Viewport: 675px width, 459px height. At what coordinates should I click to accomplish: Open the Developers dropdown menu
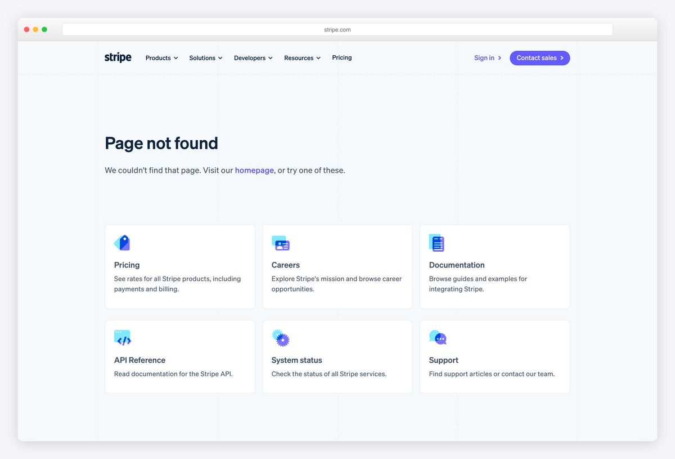pyautogui.click(x=253, y=58)
